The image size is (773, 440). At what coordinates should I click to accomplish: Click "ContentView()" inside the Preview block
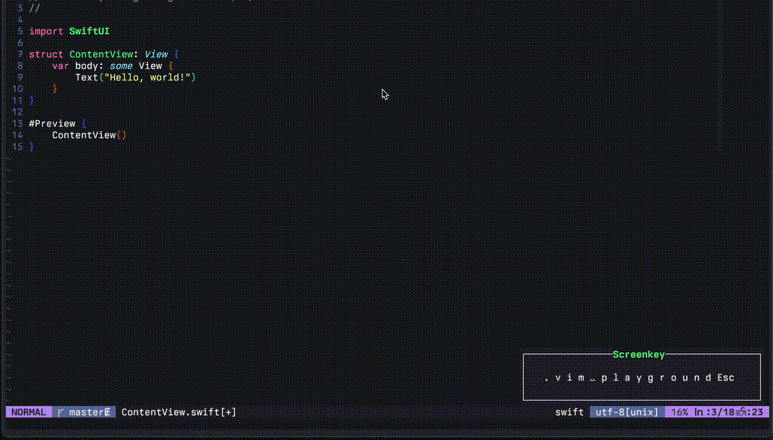(x=88, y=135)
